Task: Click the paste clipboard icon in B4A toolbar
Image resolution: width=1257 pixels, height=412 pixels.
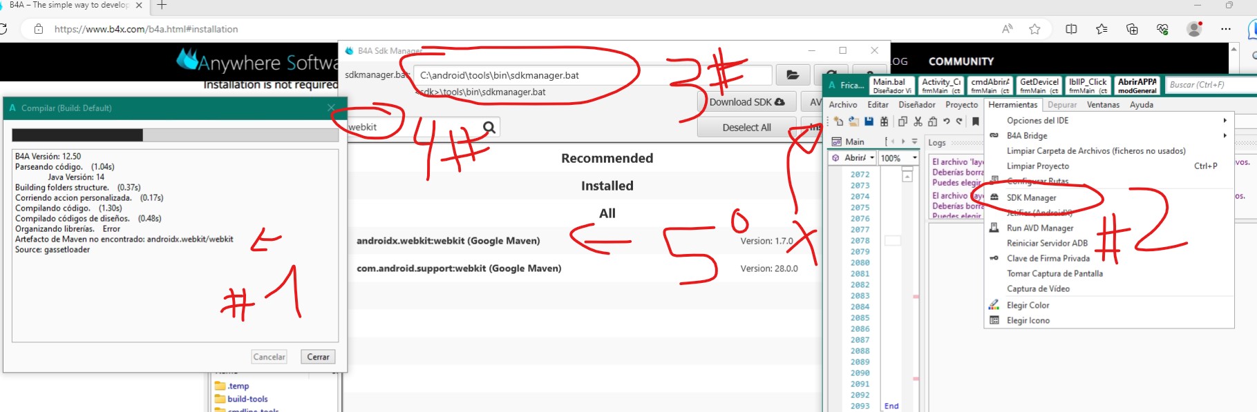Action: (x=932, y=121)
